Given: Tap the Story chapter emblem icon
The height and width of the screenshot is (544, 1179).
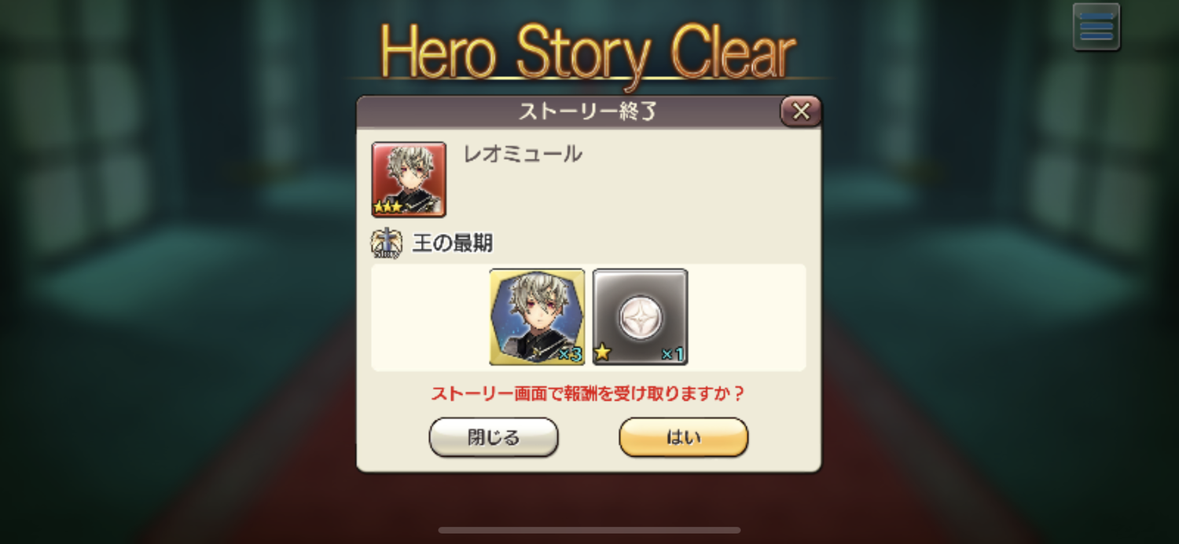Looking at the screenshot, I should point(386,244).
